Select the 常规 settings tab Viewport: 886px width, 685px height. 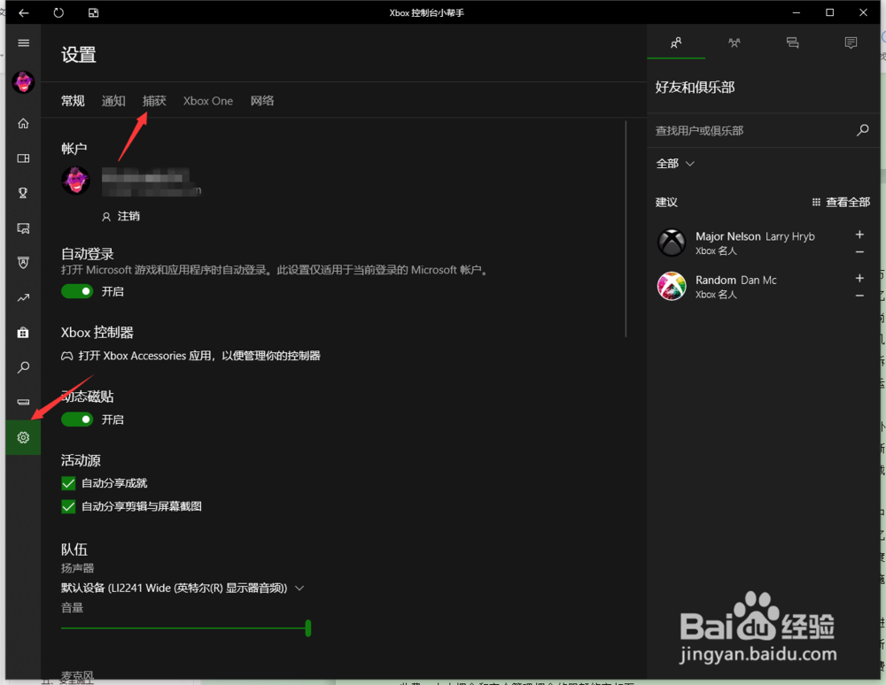[73, 100]
